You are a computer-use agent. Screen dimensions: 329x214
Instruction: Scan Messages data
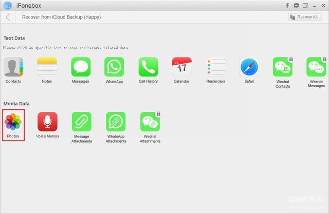click(81, 67)
